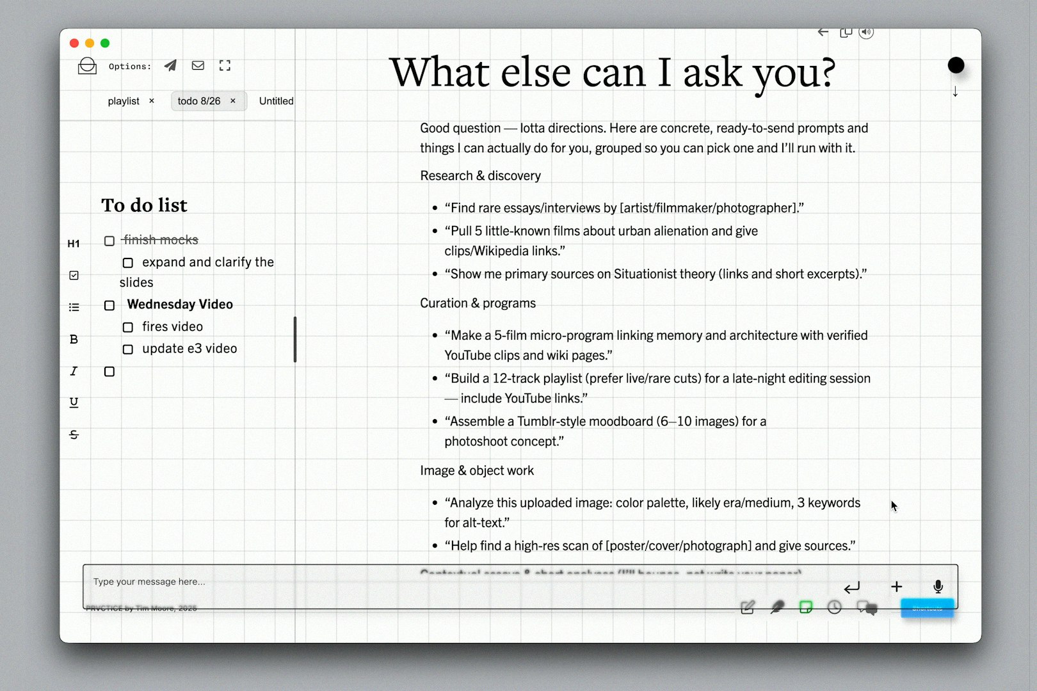Open history with the clock icon
This screenshot has height=691, width=1037.
pyautogui.click(x=834, y=607)
